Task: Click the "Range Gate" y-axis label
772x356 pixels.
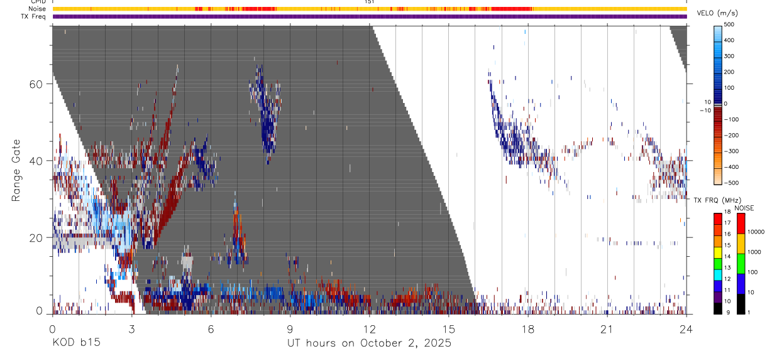Action: [x=16, y=171]
